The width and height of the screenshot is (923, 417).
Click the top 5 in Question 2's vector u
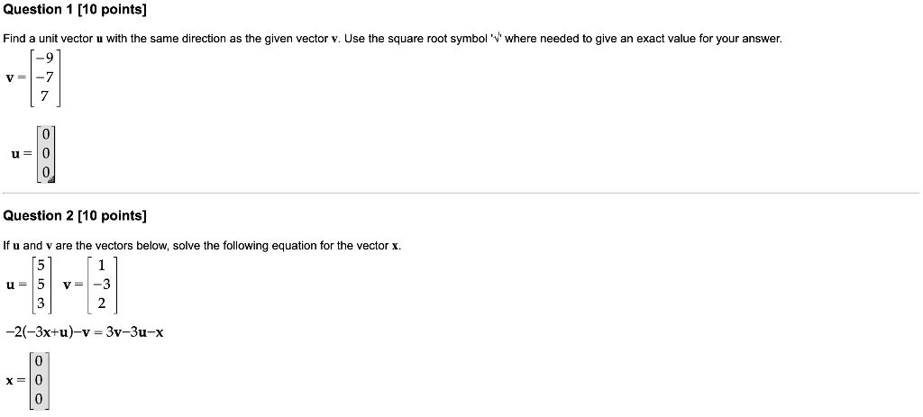41,266
